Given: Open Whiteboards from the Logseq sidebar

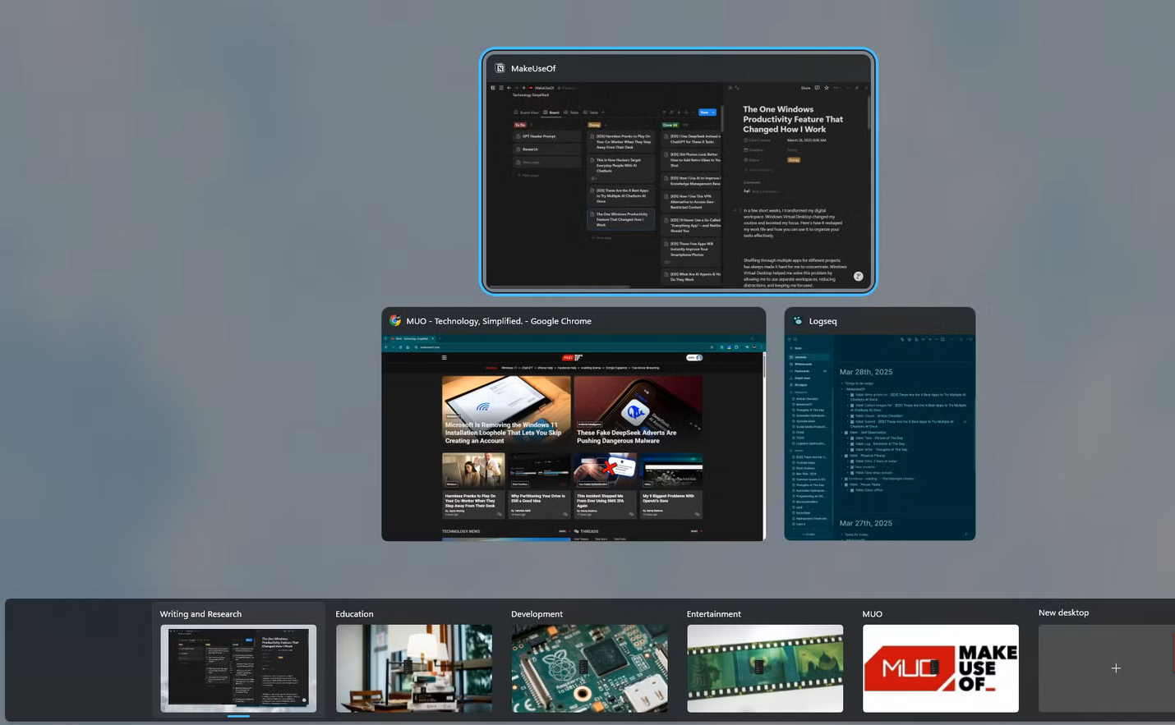Looking at the screenshot, I should [803, 363].
